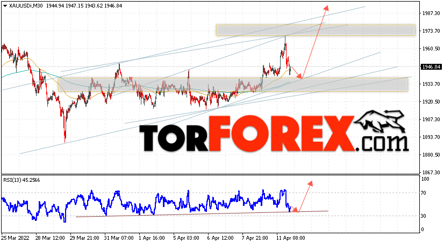Click the 7 Apr 21:00 time label
444x244 pixels.
coord(255,238)
